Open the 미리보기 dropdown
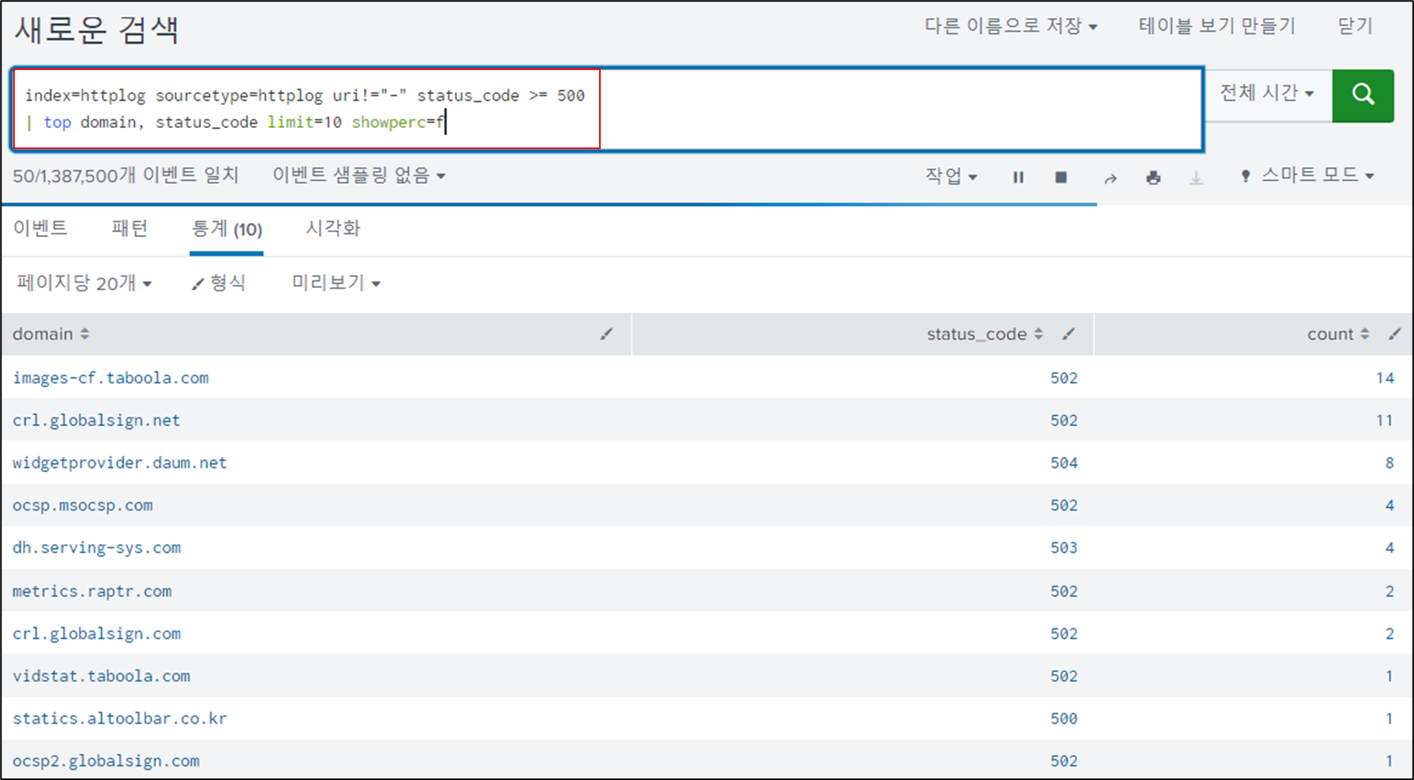The image size is (1414, 780). pos(336,283)
